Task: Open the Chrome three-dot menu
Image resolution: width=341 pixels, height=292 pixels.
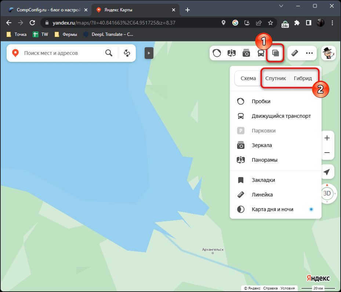Action: [332, 23]
